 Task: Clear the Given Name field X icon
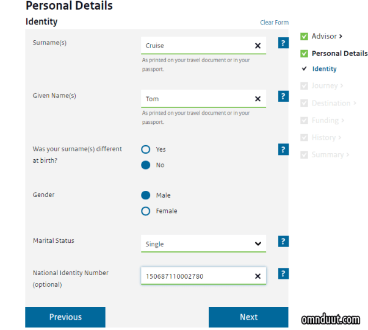point(258,99)
